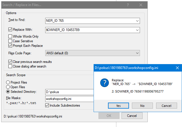Cancel the replace confirmation prompt
The height and width of the screenshot is (127, 182).
point(166,106)
